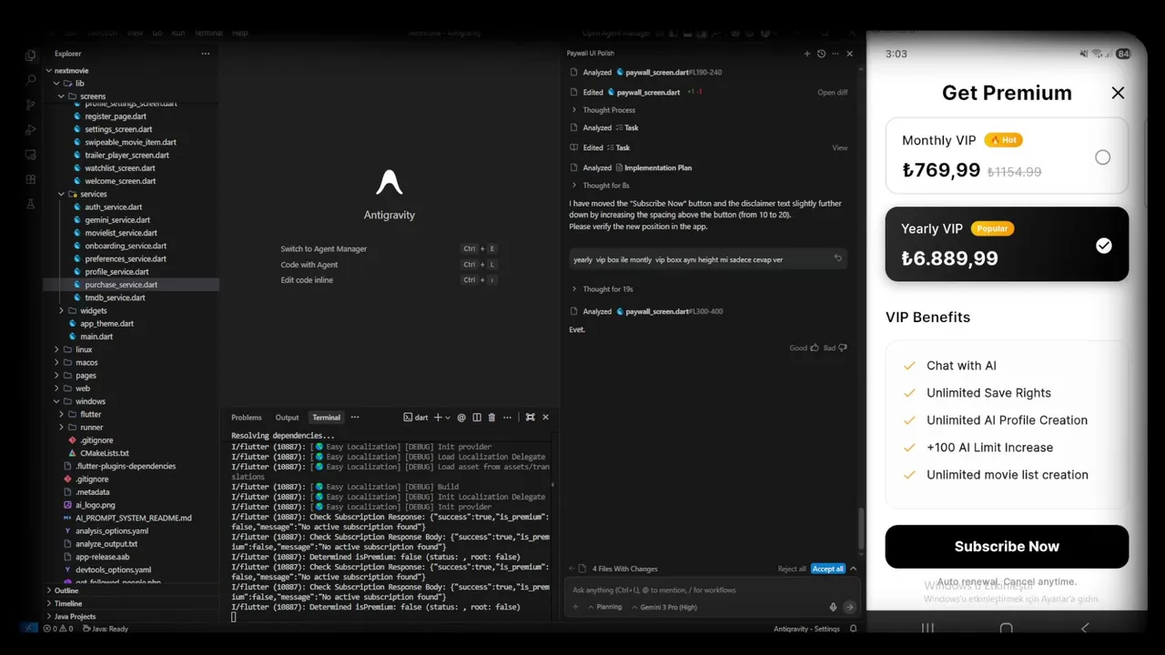This screenshot has width=1165, height=655.
Task: Open the Help menu
Action: [240, 33]
